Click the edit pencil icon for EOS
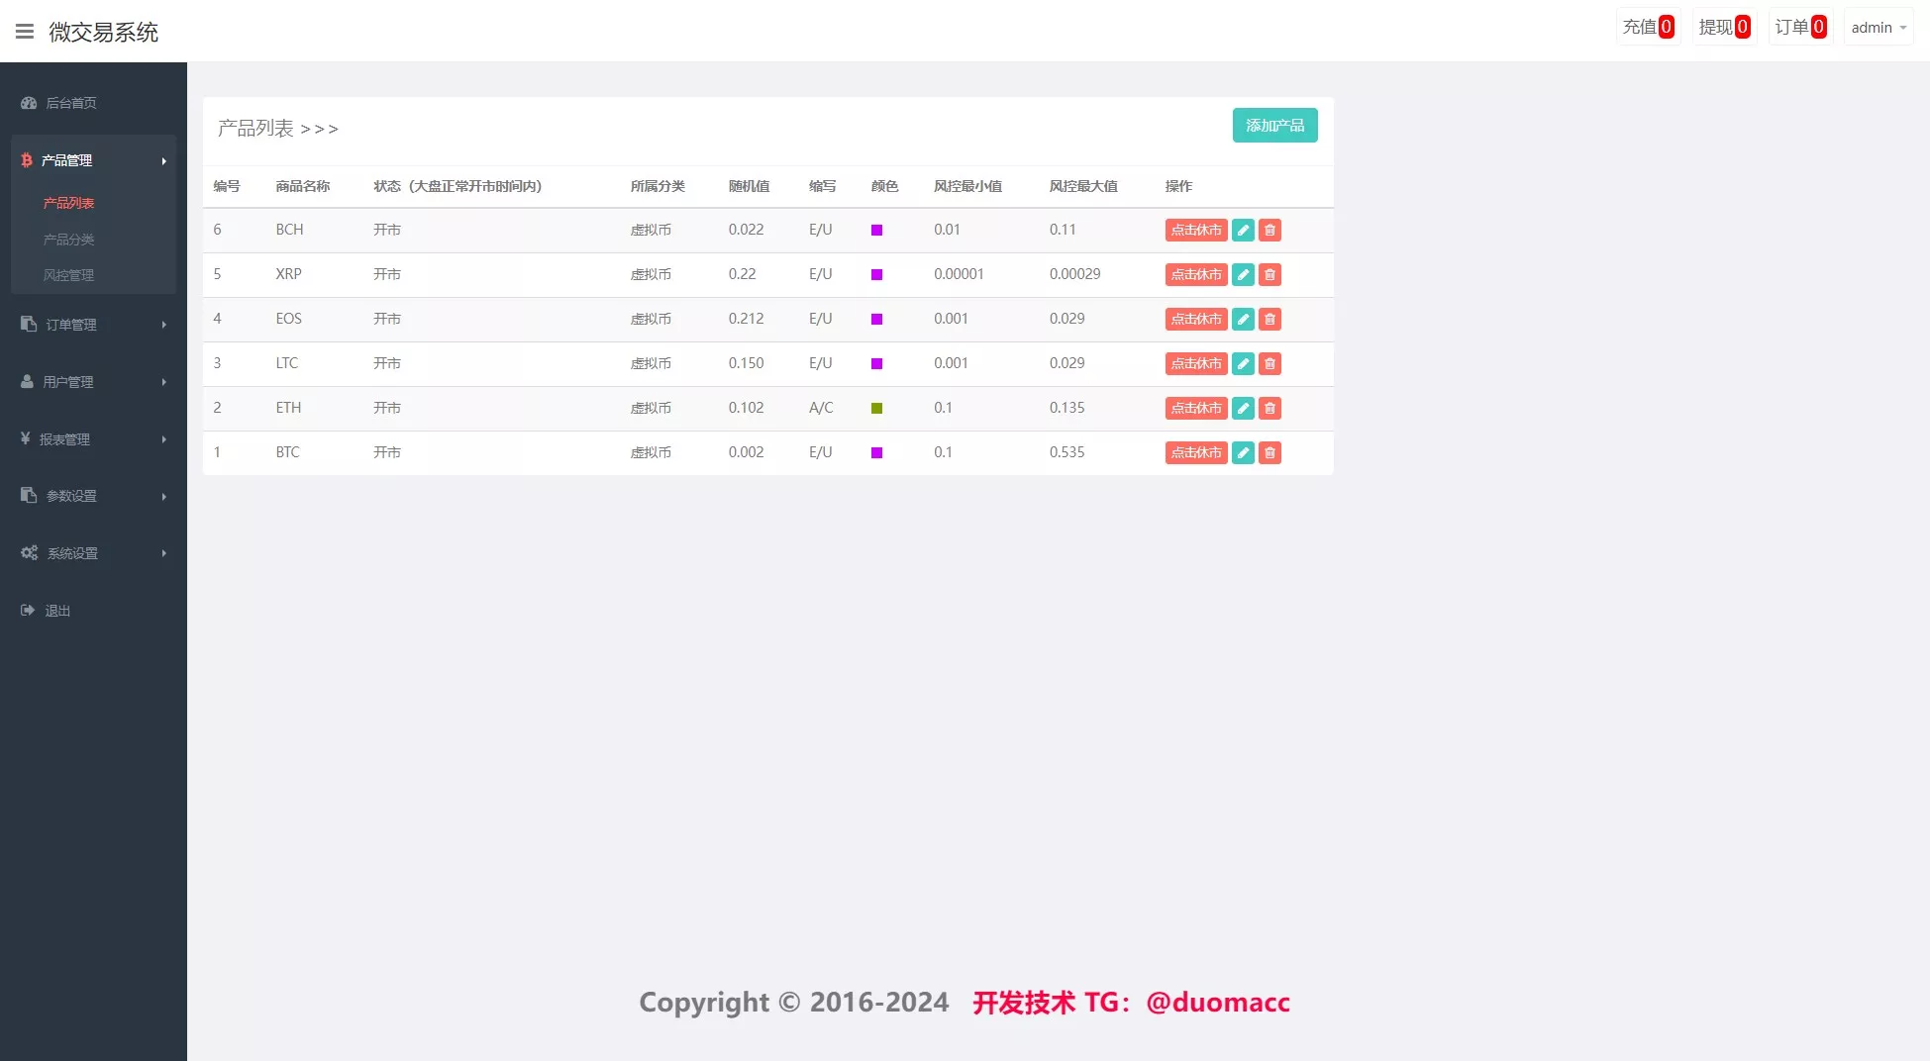This screenshot has width=1930, height=1061. tap(1243, 320)
